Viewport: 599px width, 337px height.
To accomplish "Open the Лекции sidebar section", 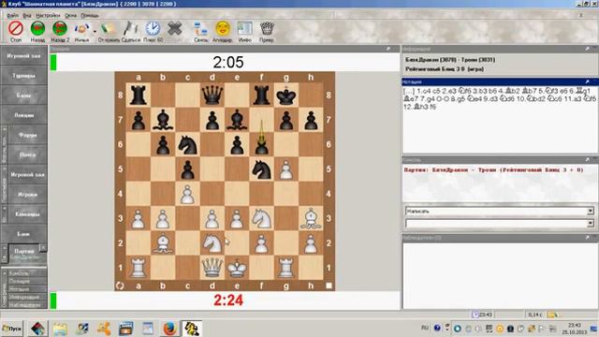I will pos(23,115).
